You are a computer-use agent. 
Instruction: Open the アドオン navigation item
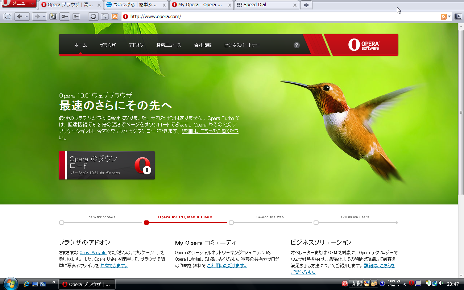(x=136, y=45)
